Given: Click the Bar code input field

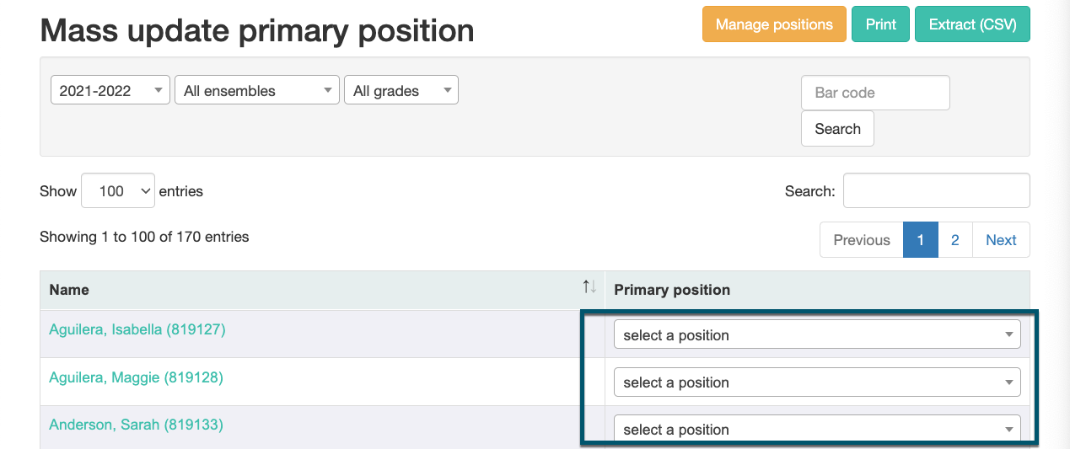Looking at the screenshot, I should click(x=874, y=93).
